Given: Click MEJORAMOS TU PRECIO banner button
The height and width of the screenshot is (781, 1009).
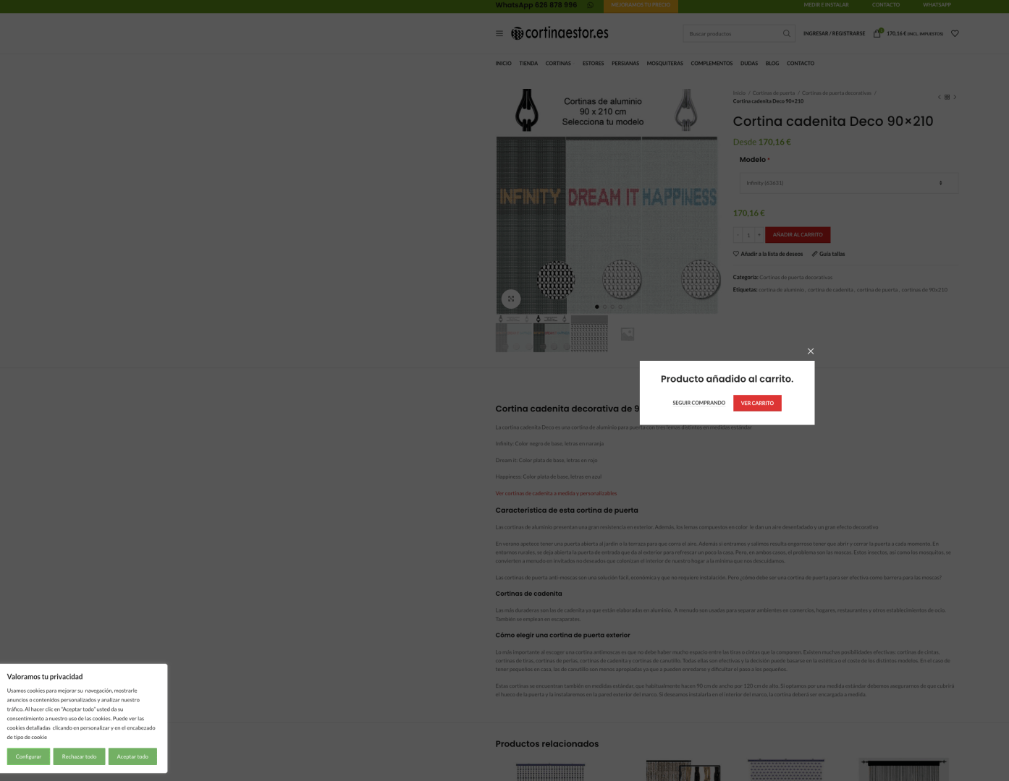Looking at the screenshot, I should (x=641, y=5).
